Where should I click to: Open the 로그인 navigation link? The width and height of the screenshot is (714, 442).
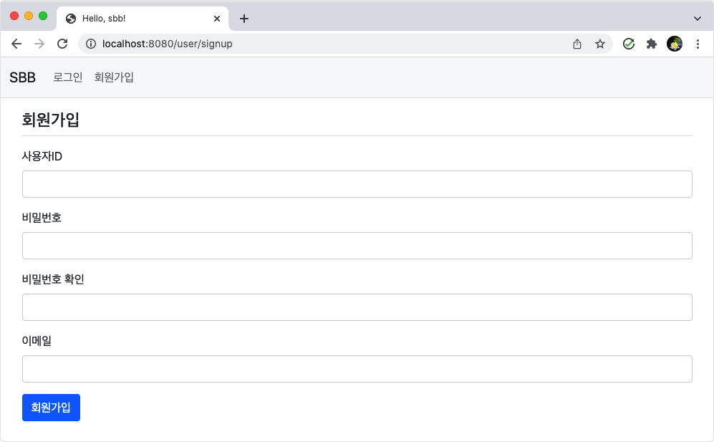click(68, 77)
